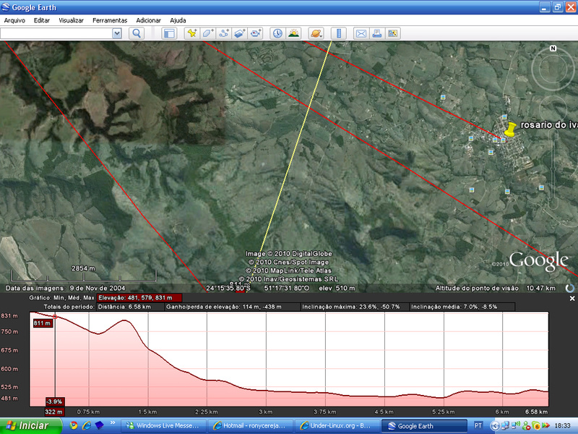Toggle the historical imagery clock icon

point(277,33)
